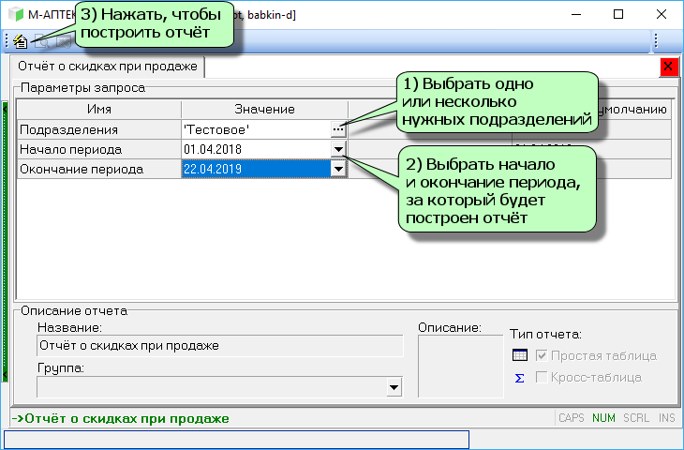Maximize the M-АПТЕКА window

[x=618, y=14]
